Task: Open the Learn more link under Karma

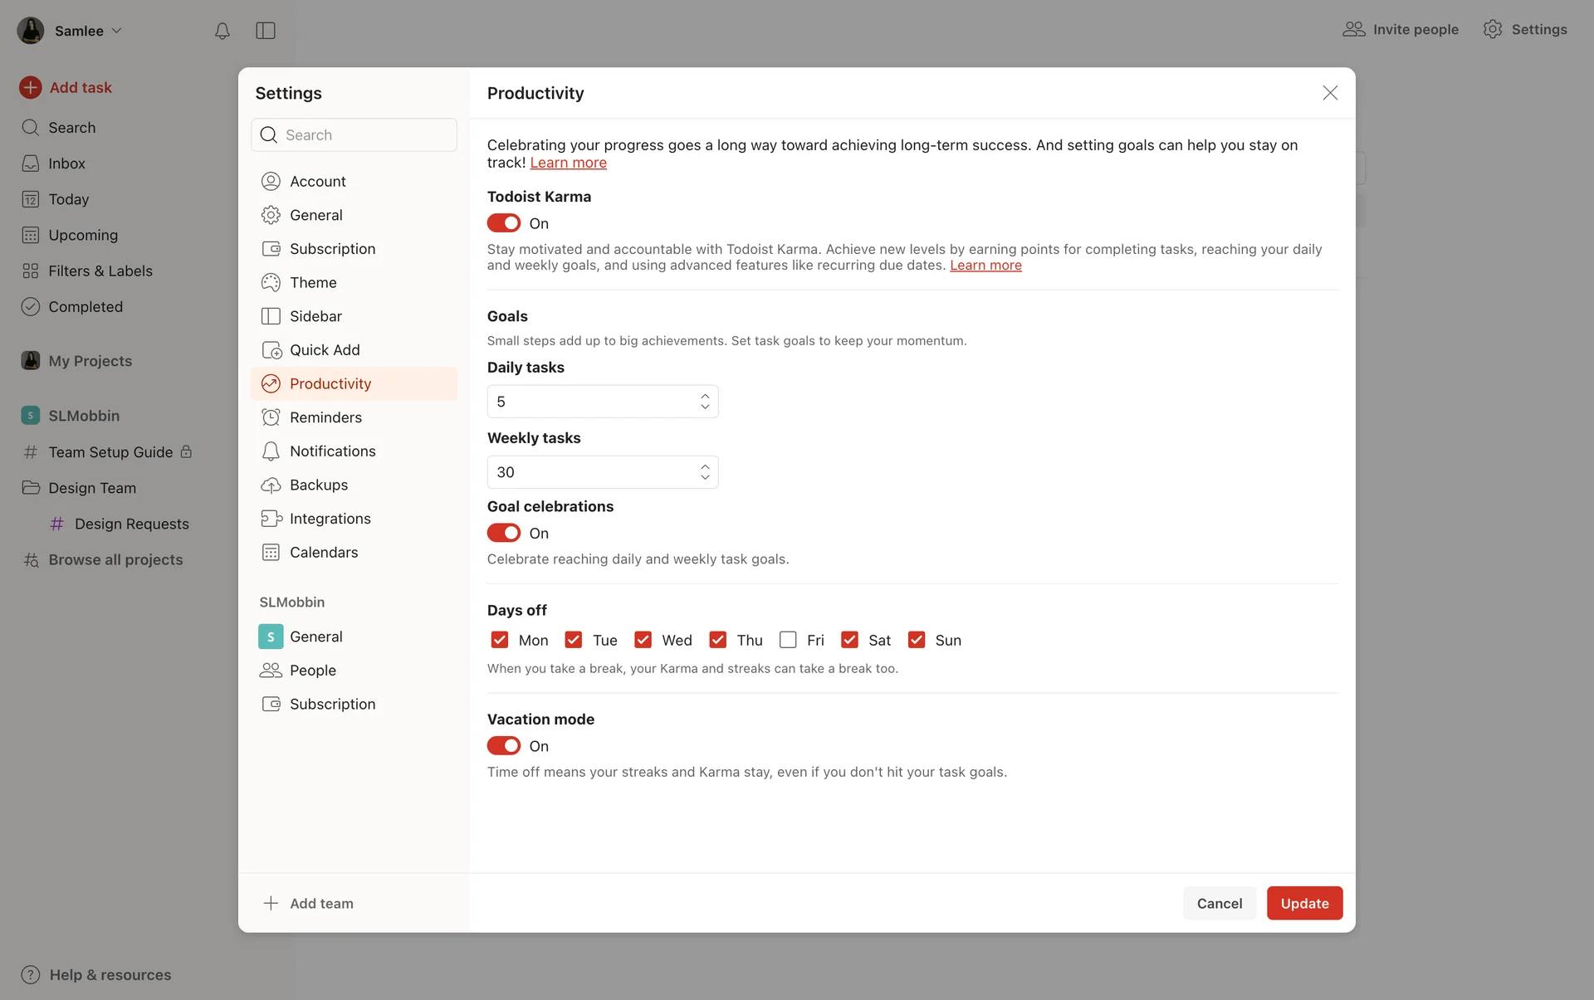Action: tap(985, 266)
